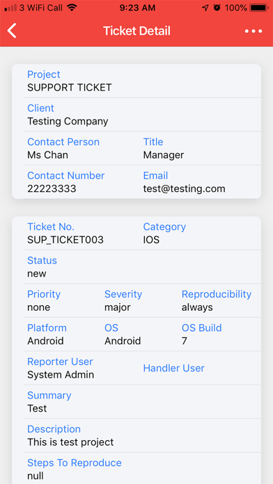
Task: Tap the alarm clock status icon
Action: coord(217,8)
